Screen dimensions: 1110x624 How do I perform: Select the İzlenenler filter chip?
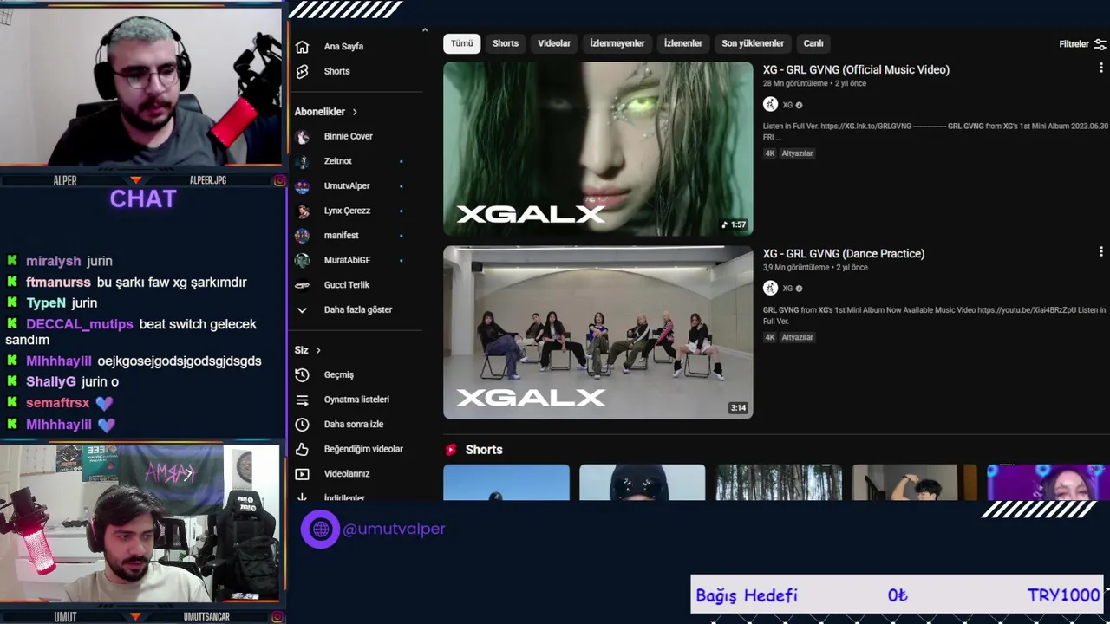tap(683, 43)
